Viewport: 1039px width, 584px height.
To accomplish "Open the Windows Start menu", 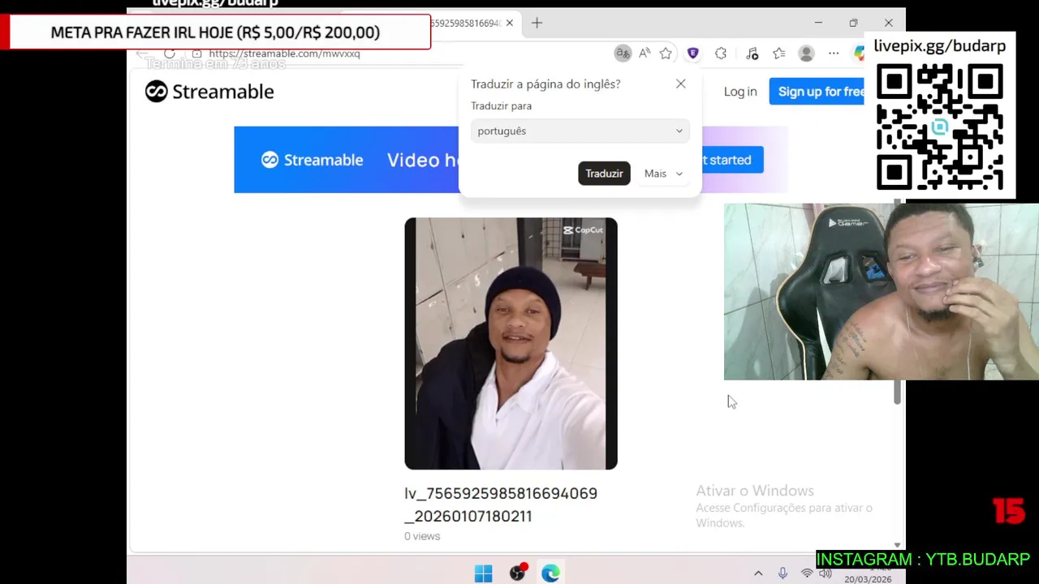I will pos(483,573).
